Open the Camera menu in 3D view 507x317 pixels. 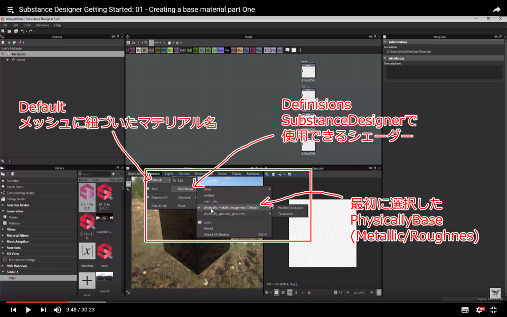pyautogui.click(x=184, y=174)
